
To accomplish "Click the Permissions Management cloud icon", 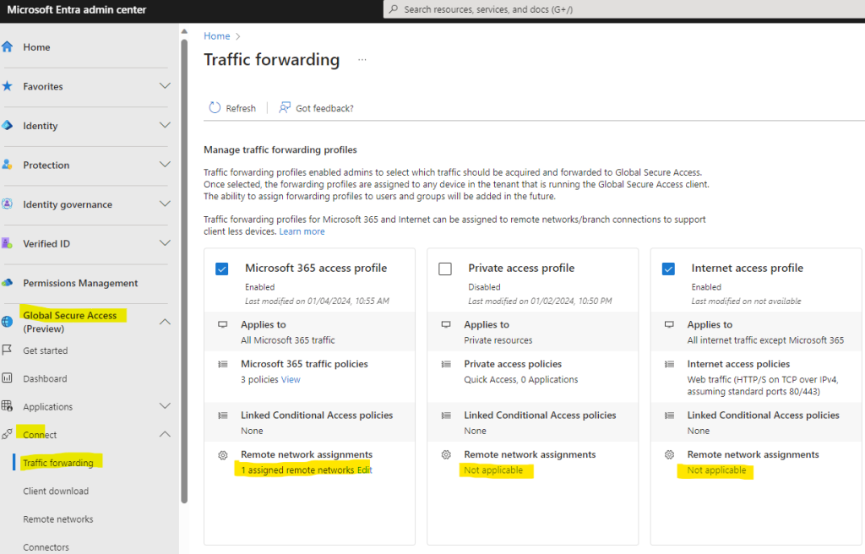I will (x=7, y=283).
